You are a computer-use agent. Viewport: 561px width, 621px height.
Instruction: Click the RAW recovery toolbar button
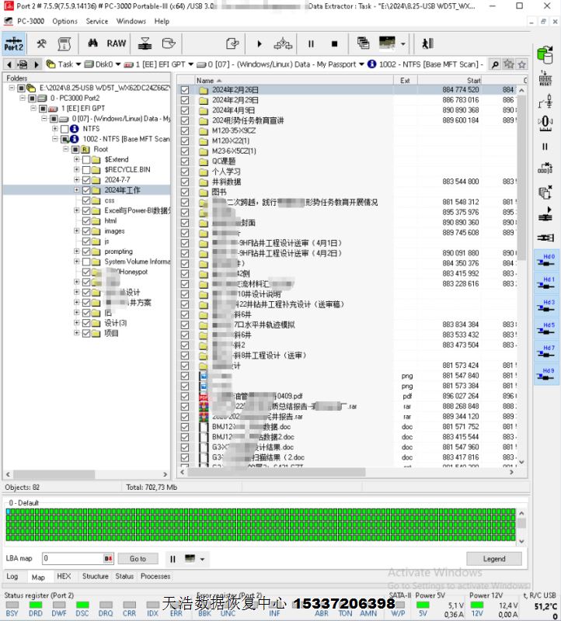(117, 43)
